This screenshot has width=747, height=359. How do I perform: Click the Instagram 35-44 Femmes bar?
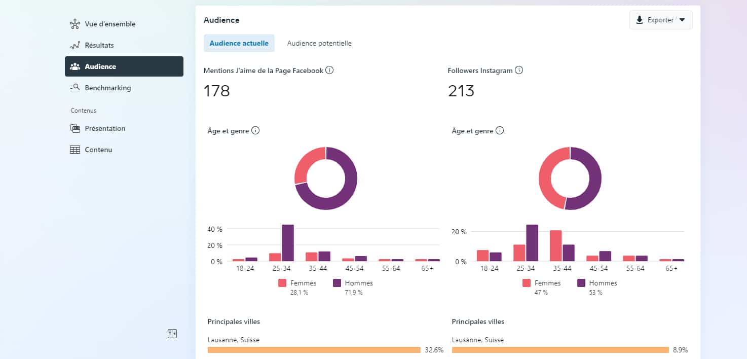pyautogui.click(x=556, y=246)
